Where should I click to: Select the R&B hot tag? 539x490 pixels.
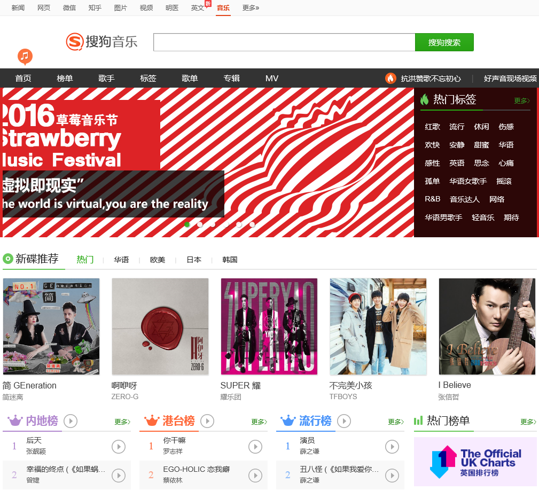click(x=433, y=199)
